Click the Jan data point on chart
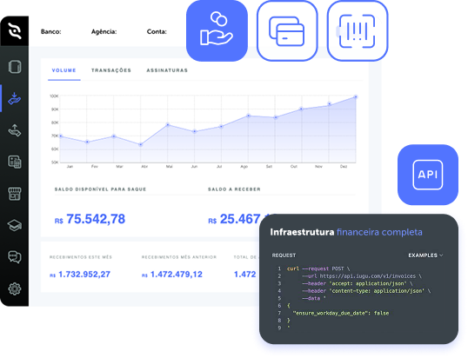 [x=61, y=136]
